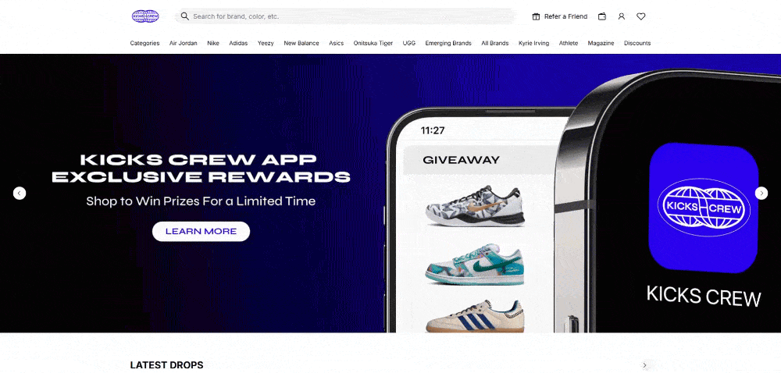
Task: Open the wishlist heart icon
Action: click(641, 16)
